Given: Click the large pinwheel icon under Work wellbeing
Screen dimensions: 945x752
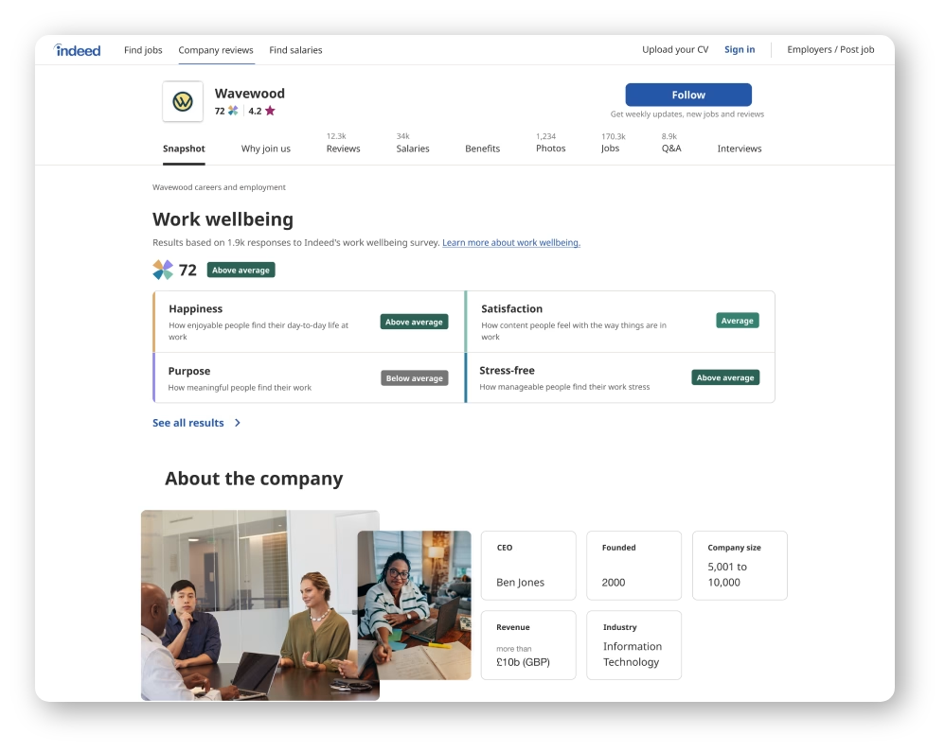Looking at the screenshot, I should tap(163, 270).
